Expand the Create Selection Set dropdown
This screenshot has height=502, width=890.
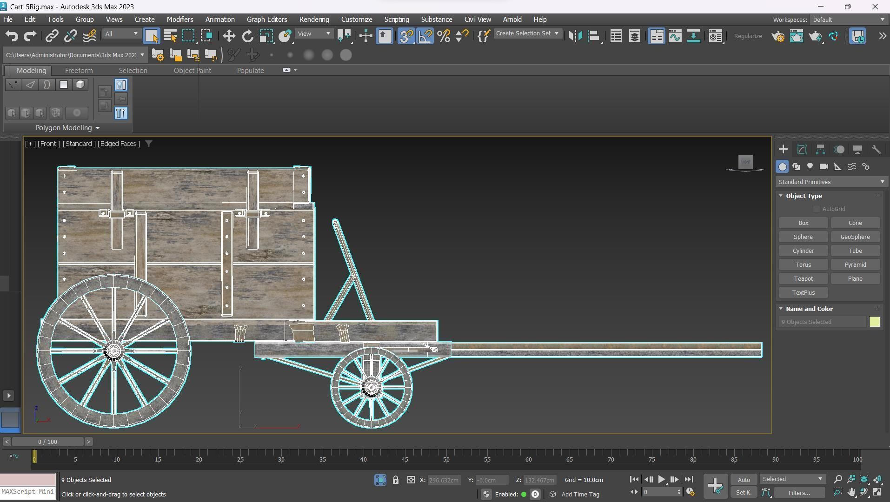[x=556, y=33]
